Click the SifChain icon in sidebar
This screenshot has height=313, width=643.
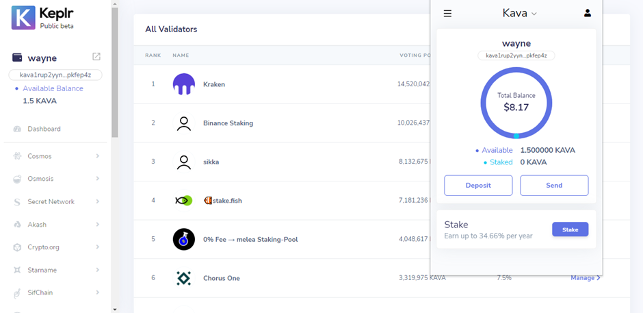click(x=17, y=293)
